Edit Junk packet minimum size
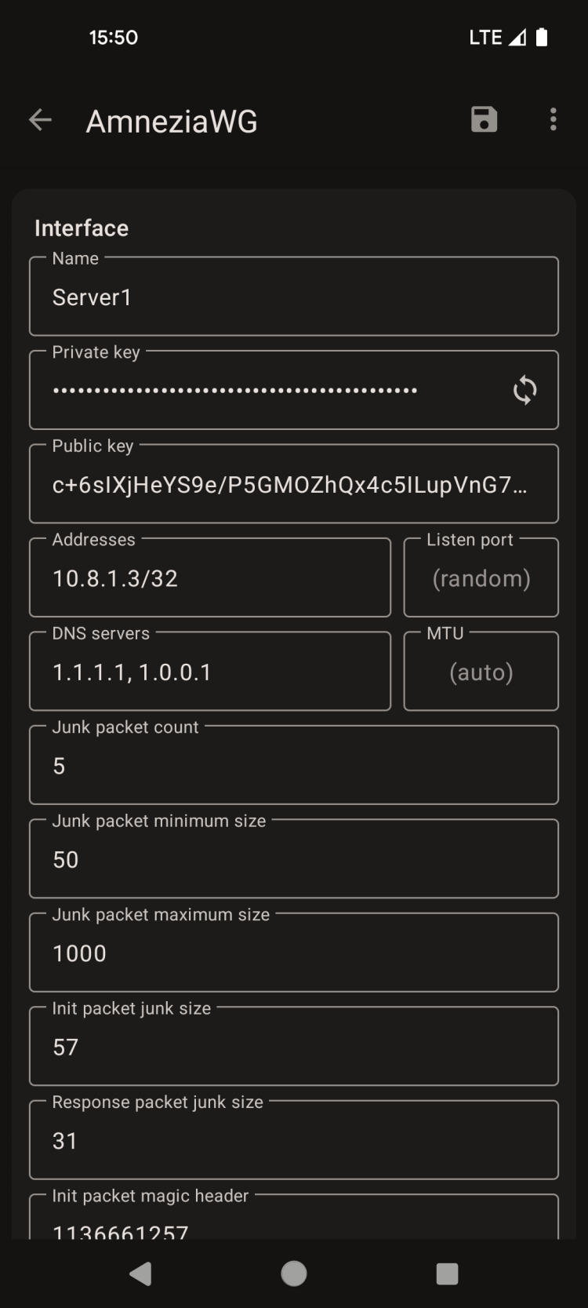This screenshot has height=1308, width=588. pyautogui.click(x=293, y=860)
